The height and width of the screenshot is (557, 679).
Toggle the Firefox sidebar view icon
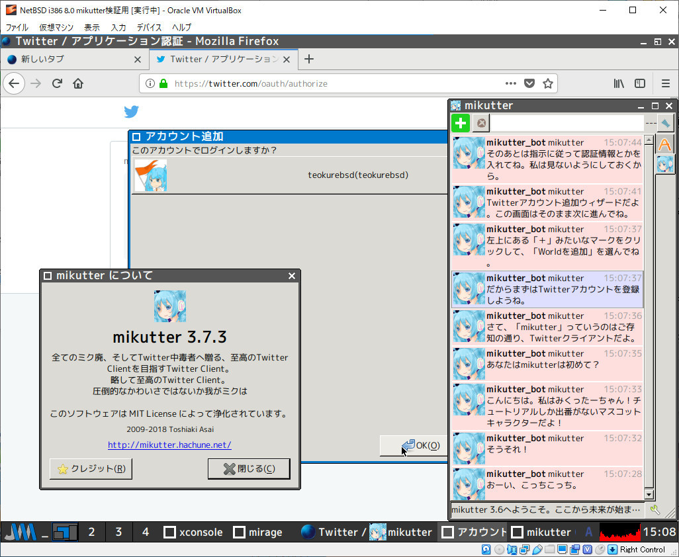pos(640,83)
